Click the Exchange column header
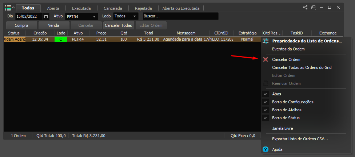Viewport: 355px width, 157px height. 328,33
